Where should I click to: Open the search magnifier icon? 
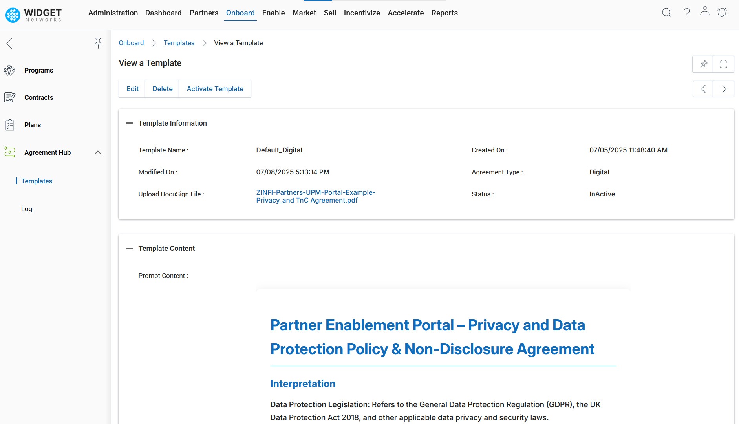pos(666,13)
